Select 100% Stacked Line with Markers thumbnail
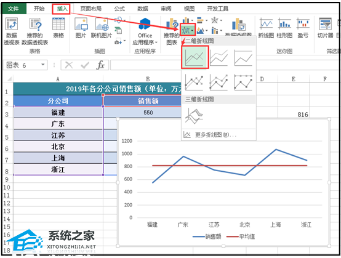 tap(243, 83)
